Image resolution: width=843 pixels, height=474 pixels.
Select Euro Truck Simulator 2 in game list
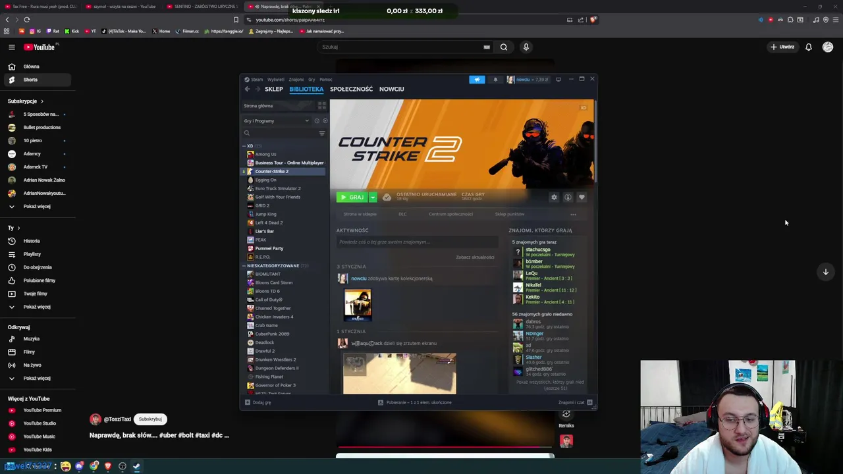(278, 189)
